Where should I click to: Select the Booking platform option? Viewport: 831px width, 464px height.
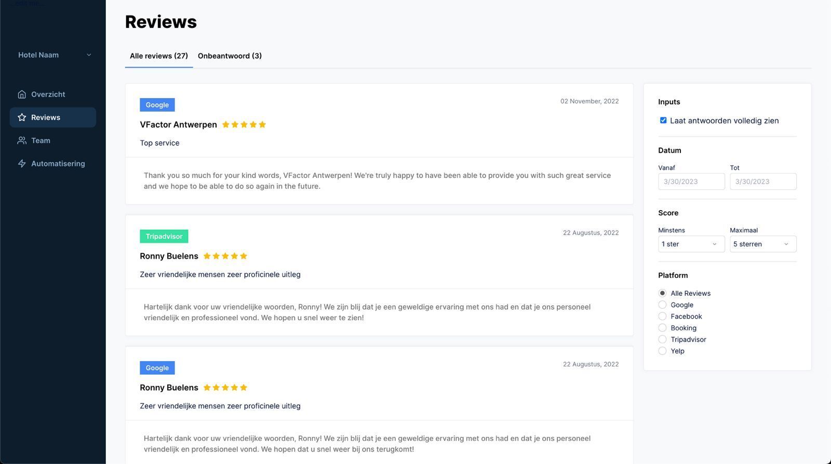[662, 328]
